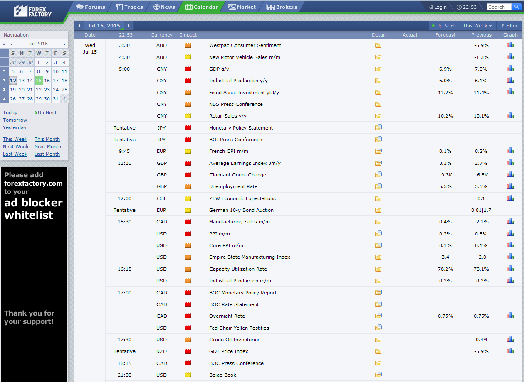Open detail folder for Beige Book
This screenshot has height=382, width=524.
[378, 375]
